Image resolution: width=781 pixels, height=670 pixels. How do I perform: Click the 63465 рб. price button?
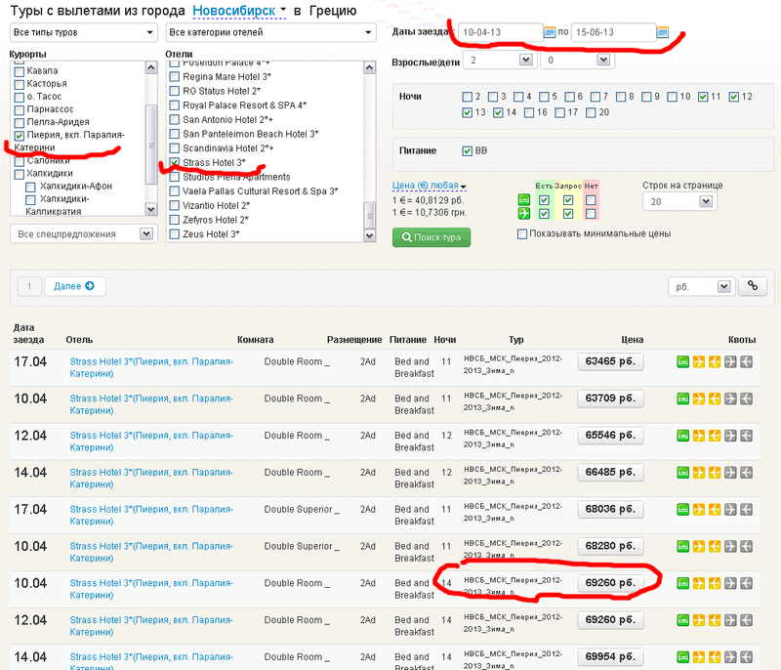(610, 361)
